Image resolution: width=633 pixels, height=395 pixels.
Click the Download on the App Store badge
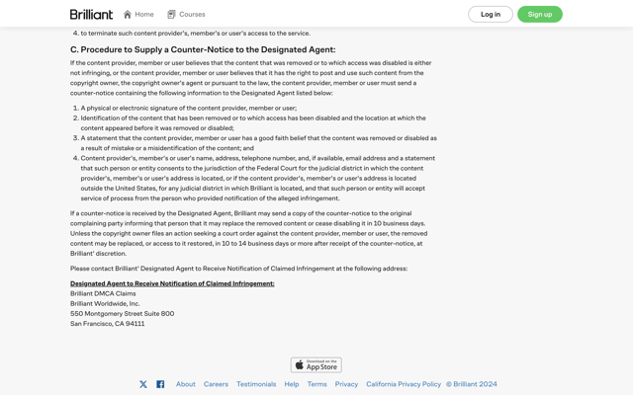(x=316, y=364)
